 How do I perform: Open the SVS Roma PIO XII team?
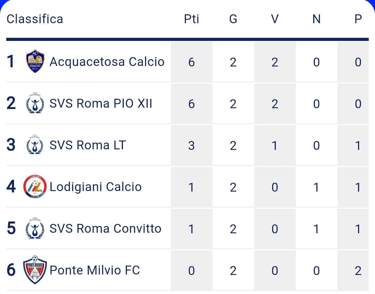101,103
